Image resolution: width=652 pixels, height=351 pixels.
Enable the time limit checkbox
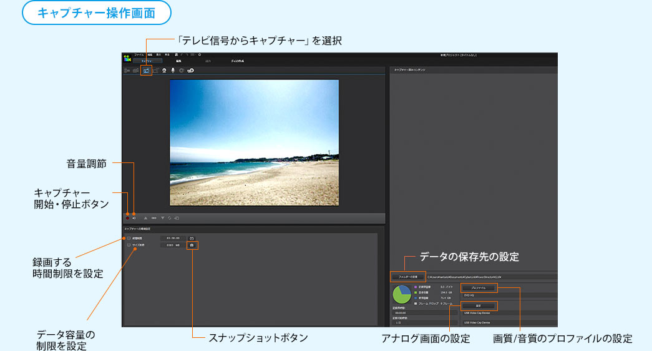tap(129, 238)
